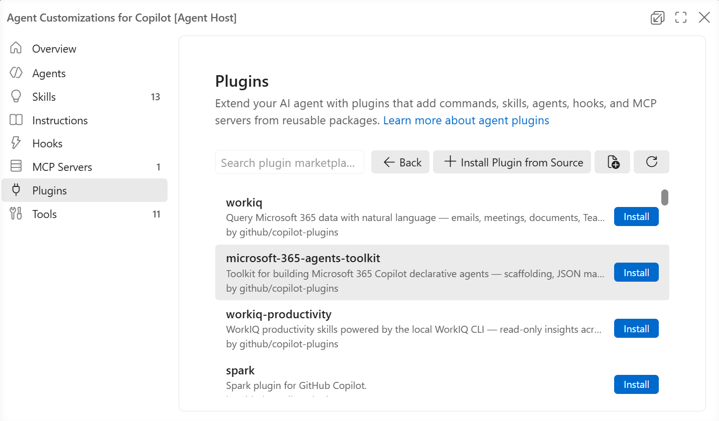Click Install Plugin from Source
The height and width of the screenshot is (421, 719).
coord(512,162)
